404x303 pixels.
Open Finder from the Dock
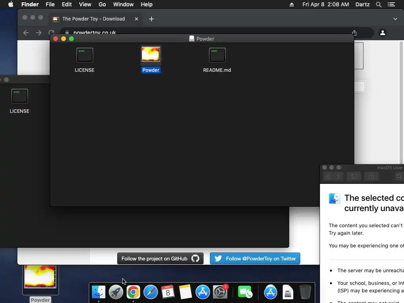tap(99, 292)
